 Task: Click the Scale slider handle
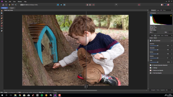pos(158,62)
